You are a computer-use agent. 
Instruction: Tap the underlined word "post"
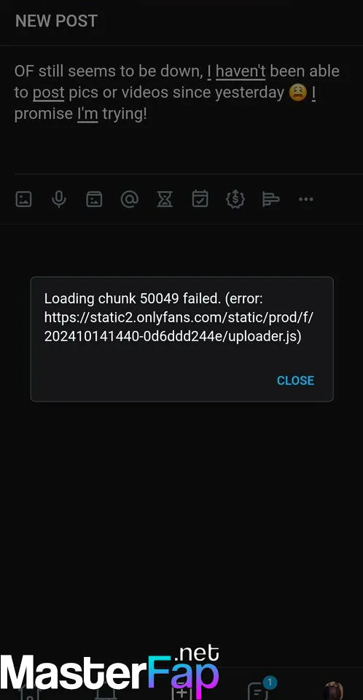click(49, 93)
